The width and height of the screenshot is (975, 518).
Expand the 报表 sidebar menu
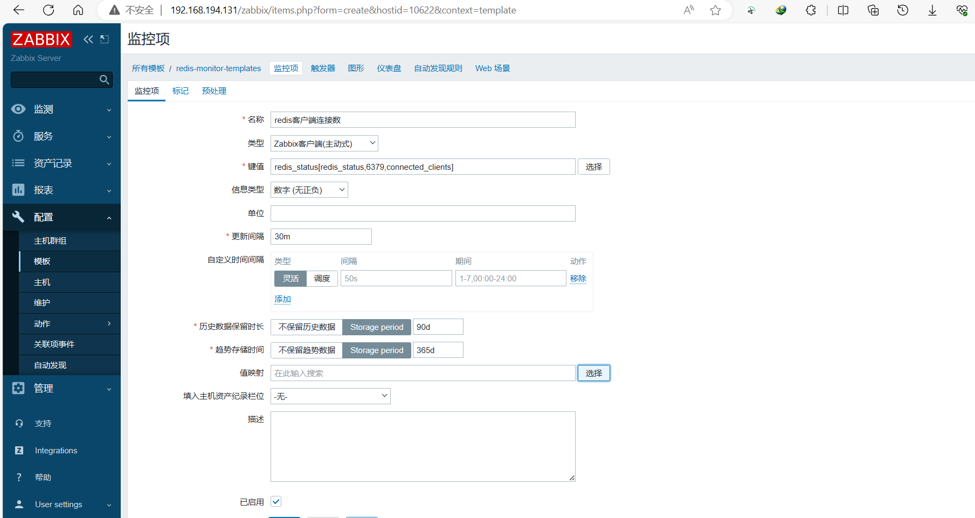click(62, 190)
